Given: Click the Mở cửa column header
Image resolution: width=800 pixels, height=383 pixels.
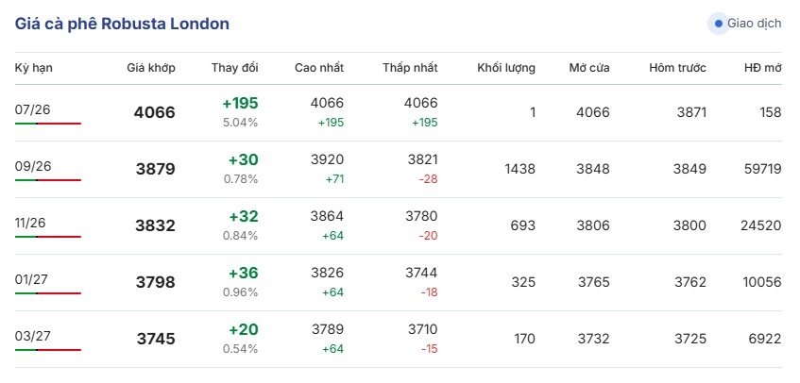Looking at the screenshot, I should (589, 68).
